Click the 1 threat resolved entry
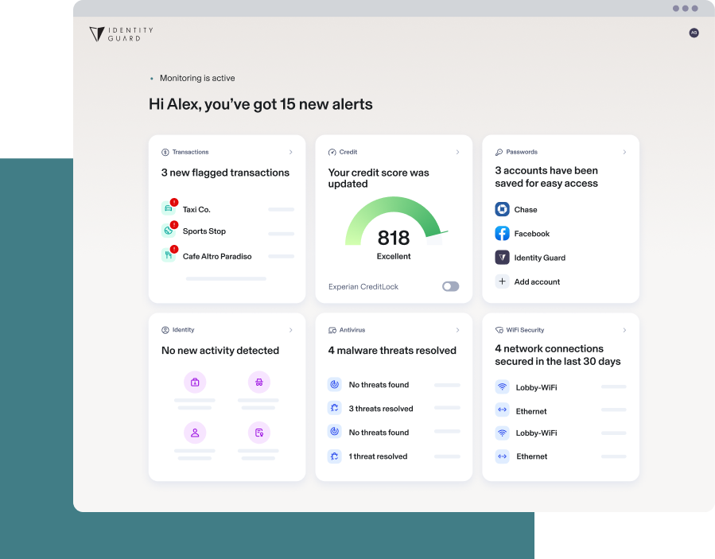 click(378, 456)
